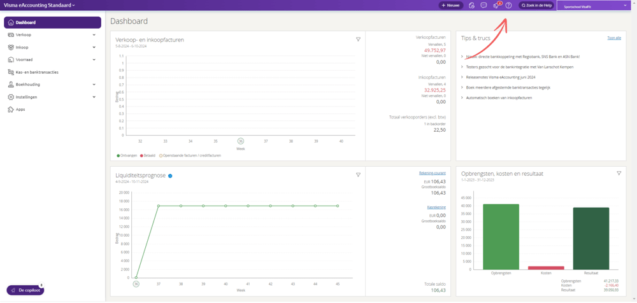The height and width of the screenshot is (303, 637).
Task: Click the green Opbrengsten bar
Action: (501, 237)
